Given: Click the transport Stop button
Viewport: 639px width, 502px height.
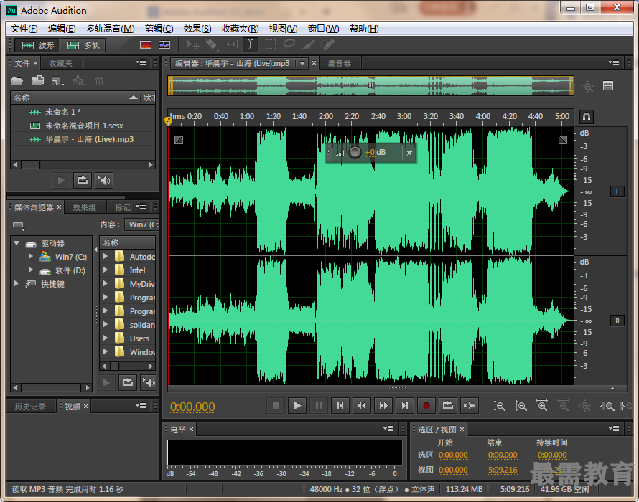Looking at the screenshot, I should [x=276, y=405].
